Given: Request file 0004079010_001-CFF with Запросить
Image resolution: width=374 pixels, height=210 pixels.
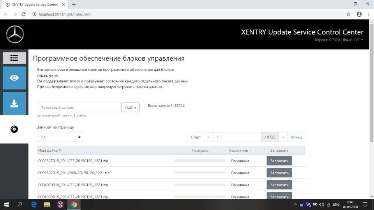Looking at the screenshot, I should [x=279, y=185].
